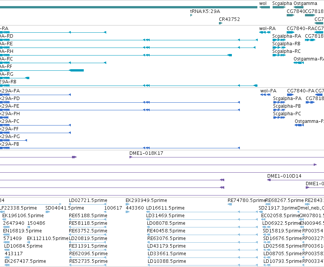Select the wol-RA transcript
Image resolution: width=324 pixels, height=267 pixels.
265,32
